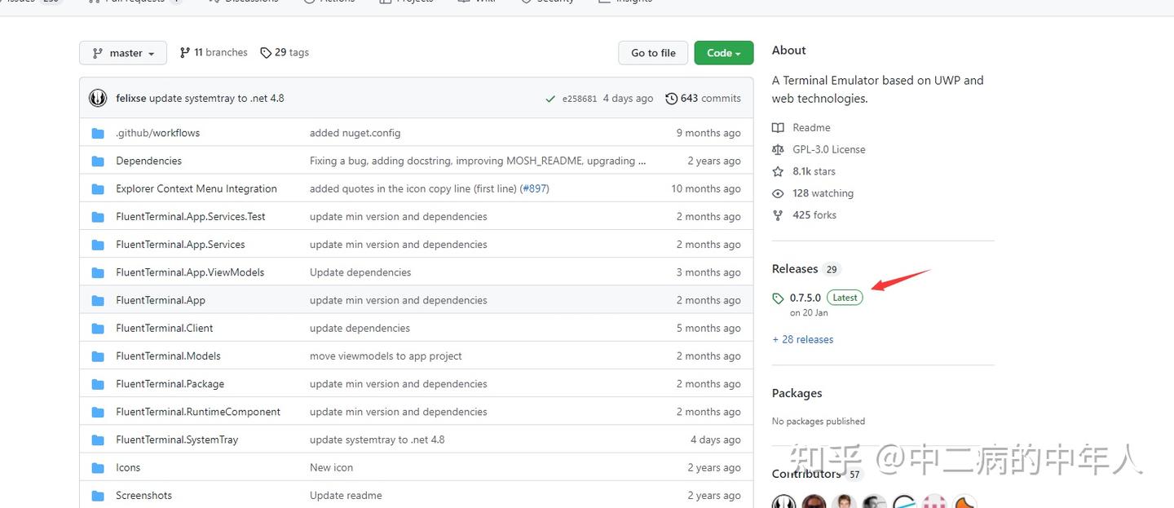Show the + 28 releases link

(803, 339)
